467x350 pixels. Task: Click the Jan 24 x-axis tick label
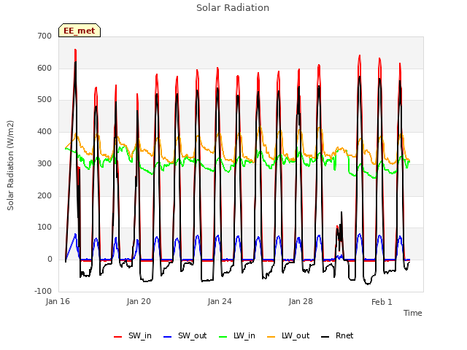tap(220, 301)
